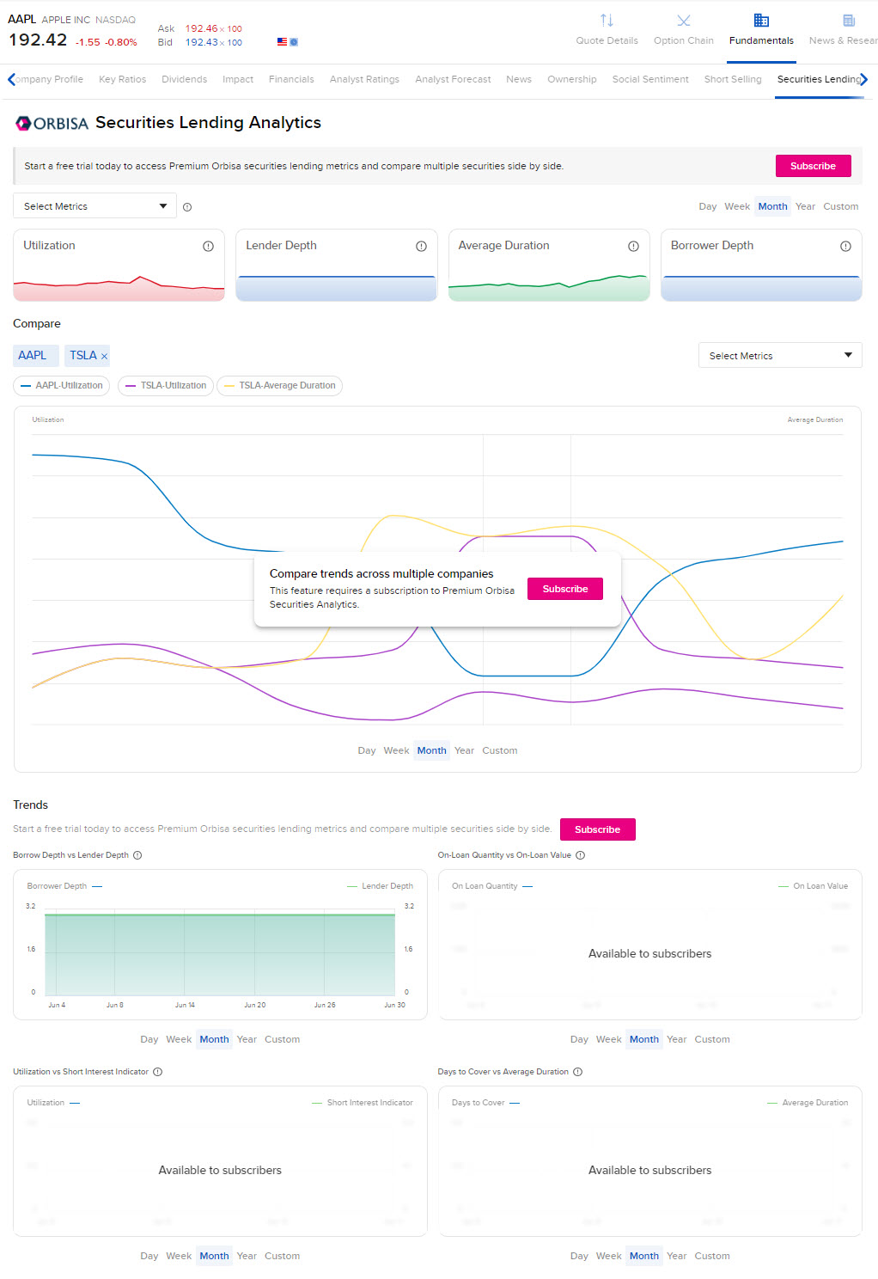Open Social Sentiment tab
This screenshot has width=878, height=1279.
(650, 79)
